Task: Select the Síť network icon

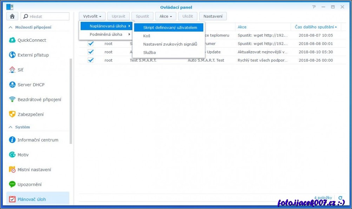Action: click(12, 70)
